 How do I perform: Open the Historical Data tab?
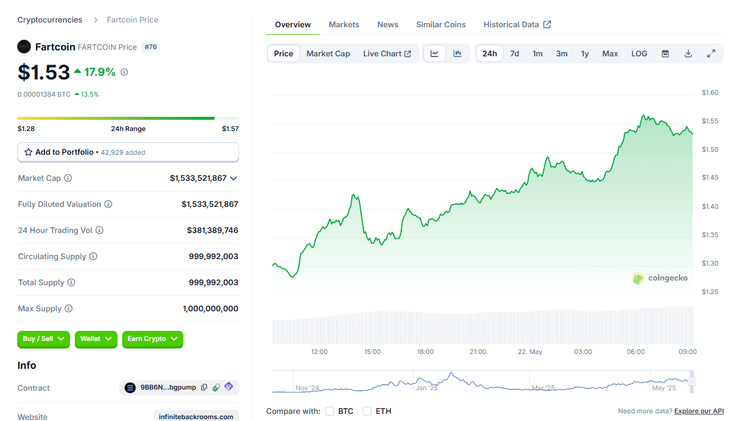click(517, 24)
